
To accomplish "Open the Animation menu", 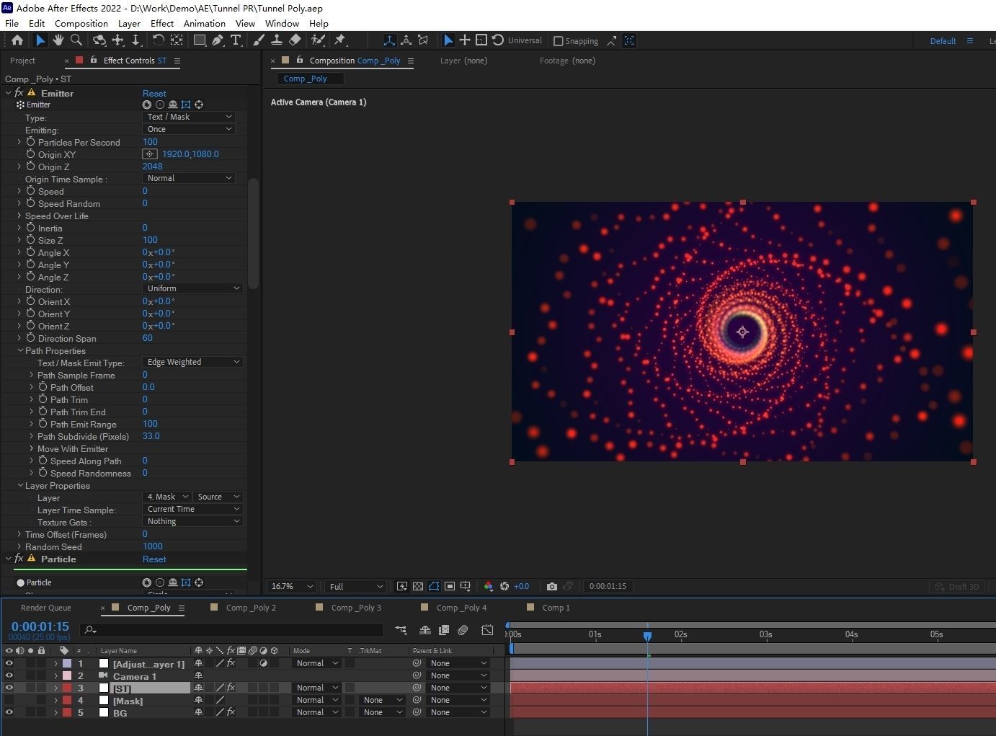I will (205, 23).
